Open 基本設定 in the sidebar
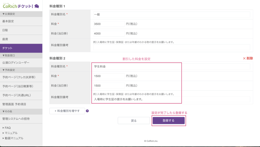 click(8, 21)
